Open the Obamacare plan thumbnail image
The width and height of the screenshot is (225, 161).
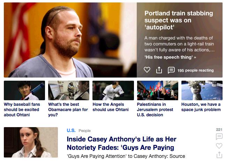click(69, 90)
